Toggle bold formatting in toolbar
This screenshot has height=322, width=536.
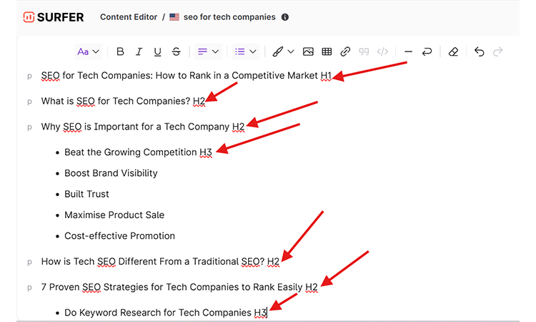[120, 52]
